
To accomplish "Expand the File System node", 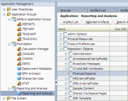I will pos(4,98).
